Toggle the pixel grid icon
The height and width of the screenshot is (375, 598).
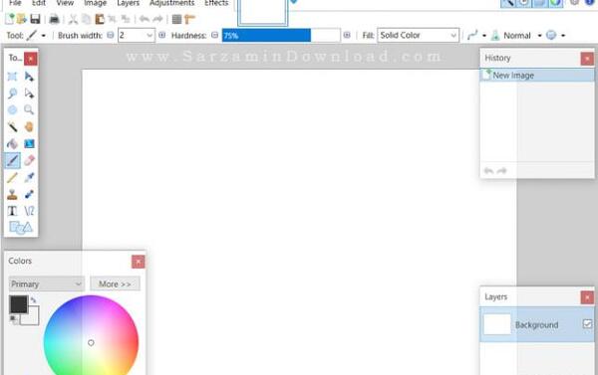(176, 19)
